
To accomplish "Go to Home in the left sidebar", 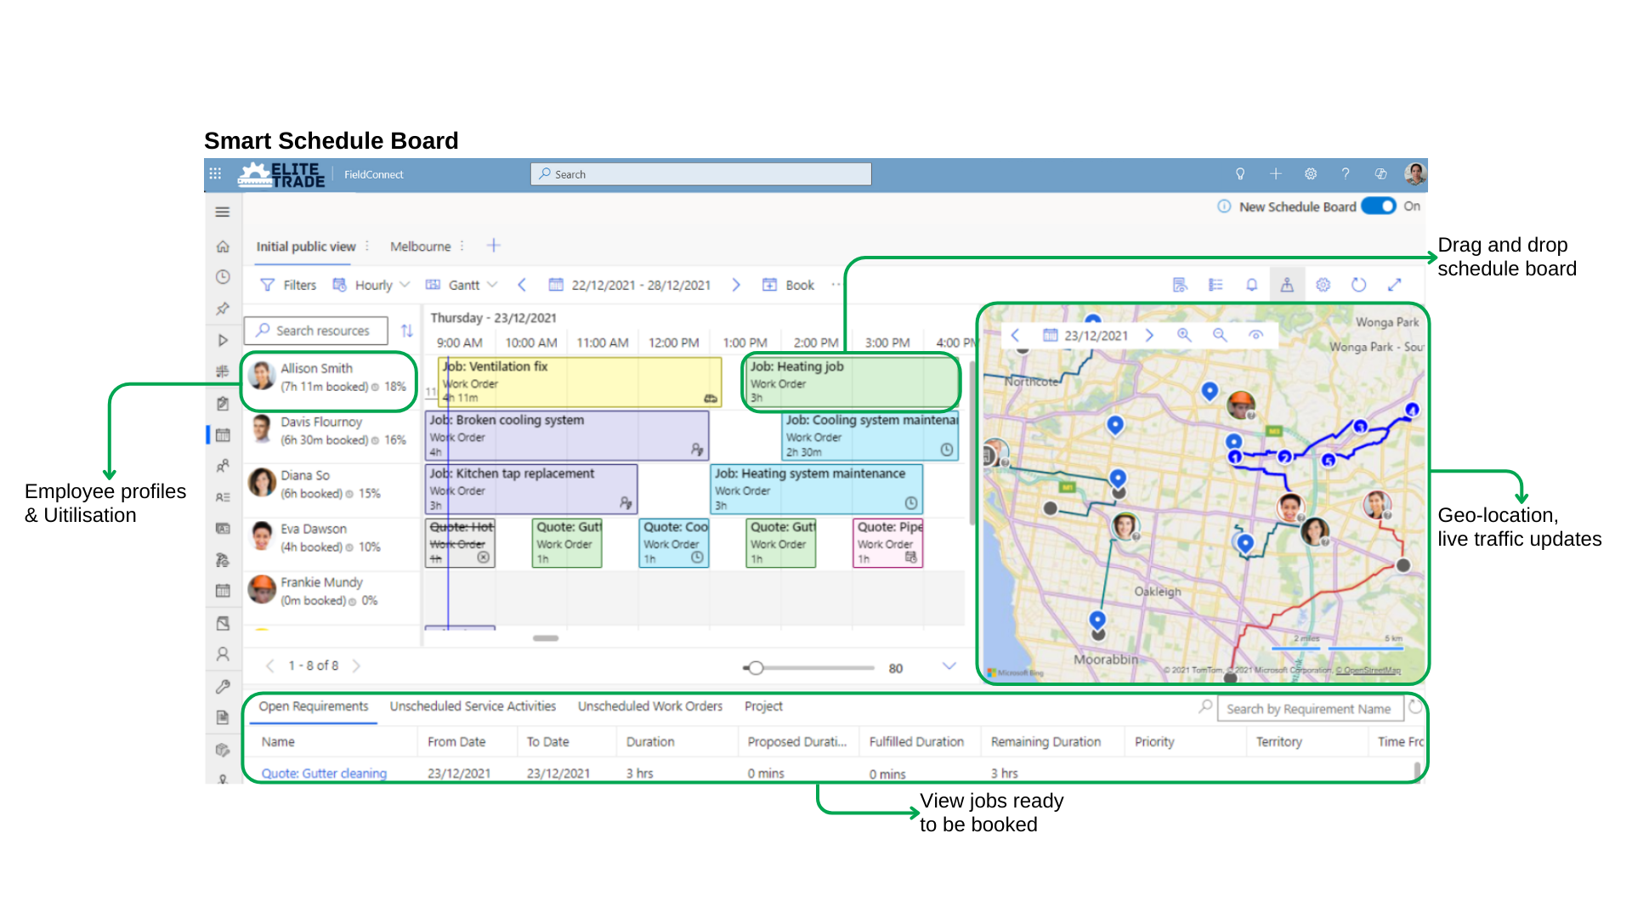I will pyautogui.click(x=223, y=246).
